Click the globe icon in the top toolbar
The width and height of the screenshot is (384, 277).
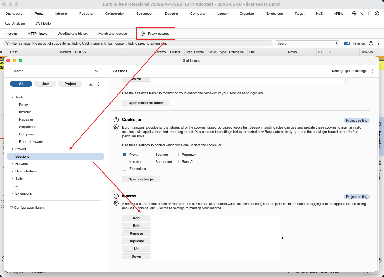354,14
